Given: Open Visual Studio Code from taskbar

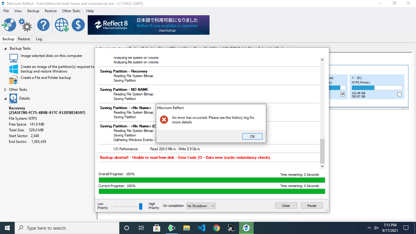Looking at the screenshot, I should tap(202, 228).
